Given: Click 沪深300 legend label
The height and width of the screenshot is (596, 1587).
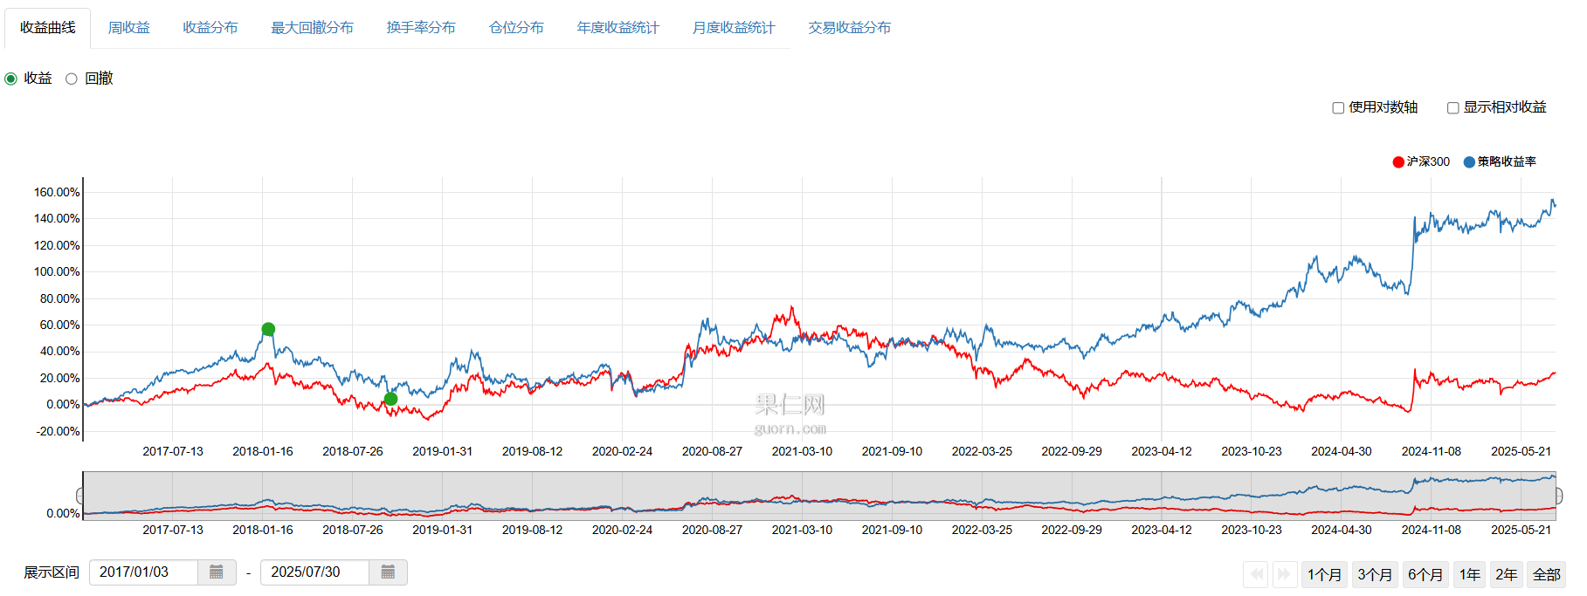Looking at the screenshot, I should pos(1428,161).
